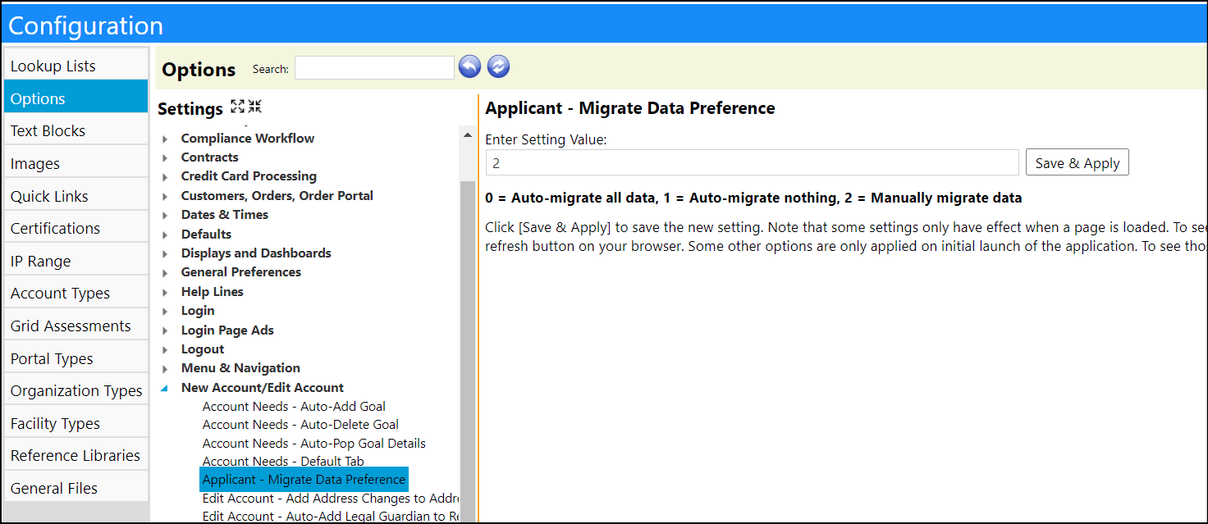Expand the Compliance Workflow arrow
Viewport: 1208px width, 524px height.
click(x=165, y=139)
